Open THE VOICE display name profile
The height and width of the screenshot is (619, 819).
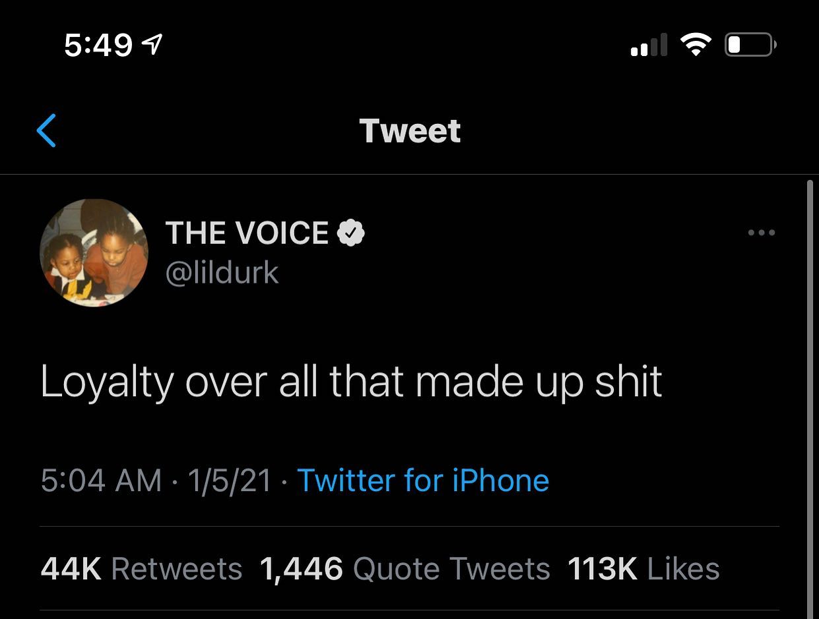(247, 233)
